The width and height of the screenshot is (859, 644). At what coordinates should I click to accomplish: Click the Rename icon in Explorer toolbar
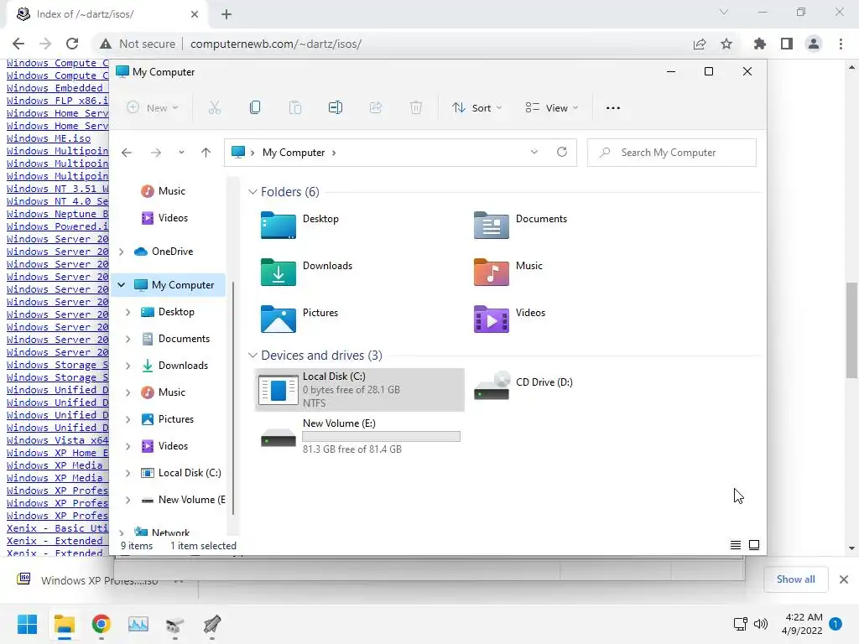click(336, 108)
